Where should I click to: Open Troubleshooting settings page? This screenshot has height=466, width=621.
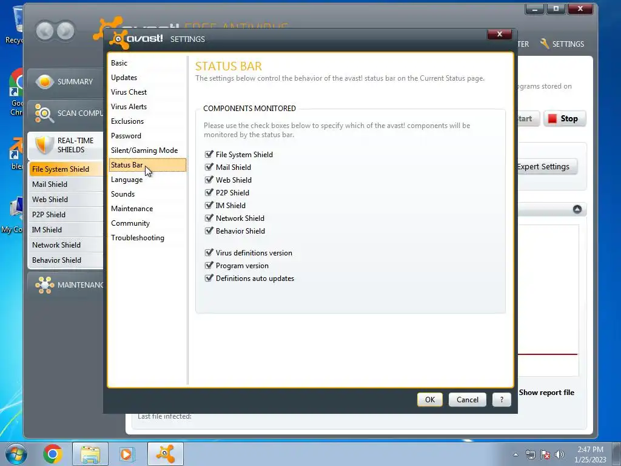(147, 238)
